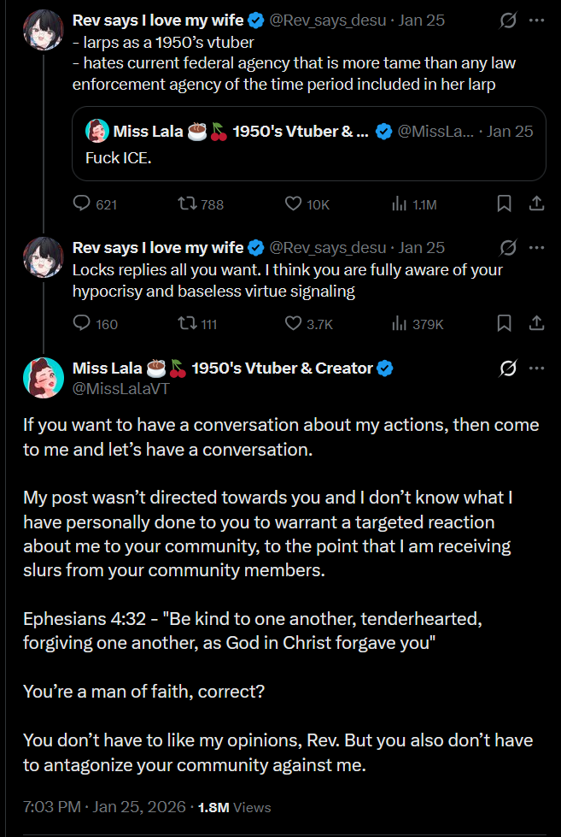The height and width of the screenshot is (837, 561).
Task: View analytics showing 1.1M views
Action: point(399,203)
